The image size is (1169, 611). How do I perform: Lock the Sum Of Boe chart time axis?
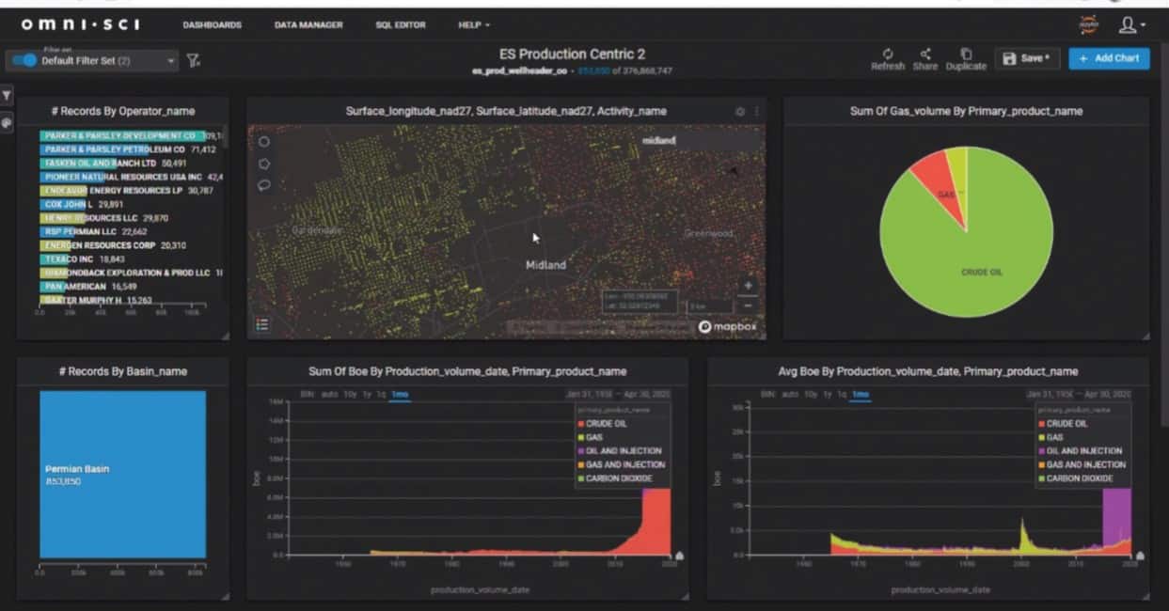[679, 556]
